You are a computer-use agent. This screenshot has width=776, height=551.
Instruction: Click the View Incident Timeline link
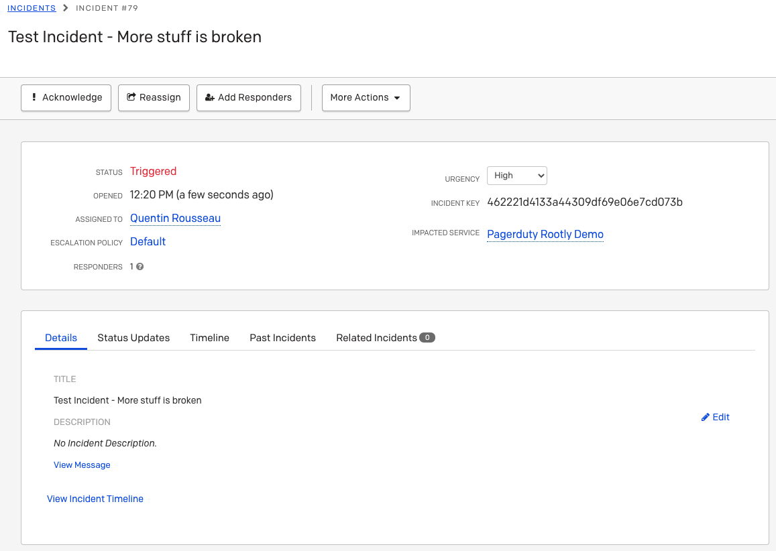95,499
